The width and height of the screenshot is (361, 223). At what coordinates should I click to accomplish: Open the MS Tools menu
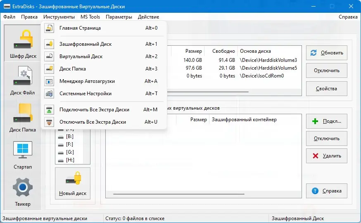pyautogui.click(x=90, y=17)
